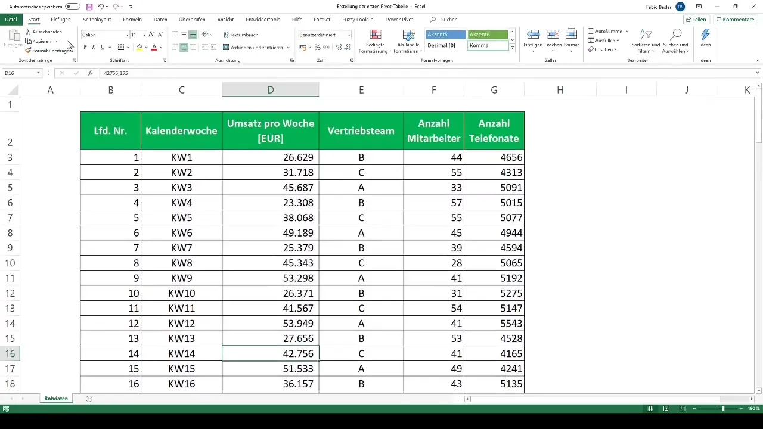Viewport: 763px width, 429px height.
Task: Click the text orientation icon
Action: [x=205, y=35]
